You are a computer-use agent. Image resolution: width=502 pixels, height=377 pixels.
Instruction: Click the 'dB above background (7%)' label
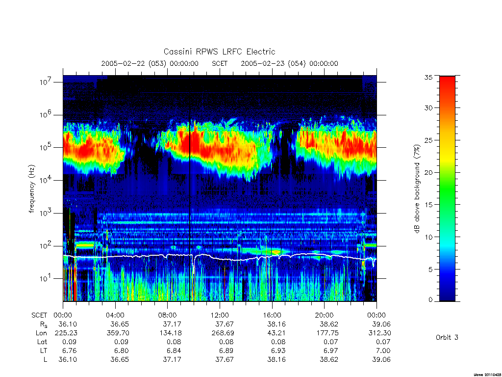(417, 189)
